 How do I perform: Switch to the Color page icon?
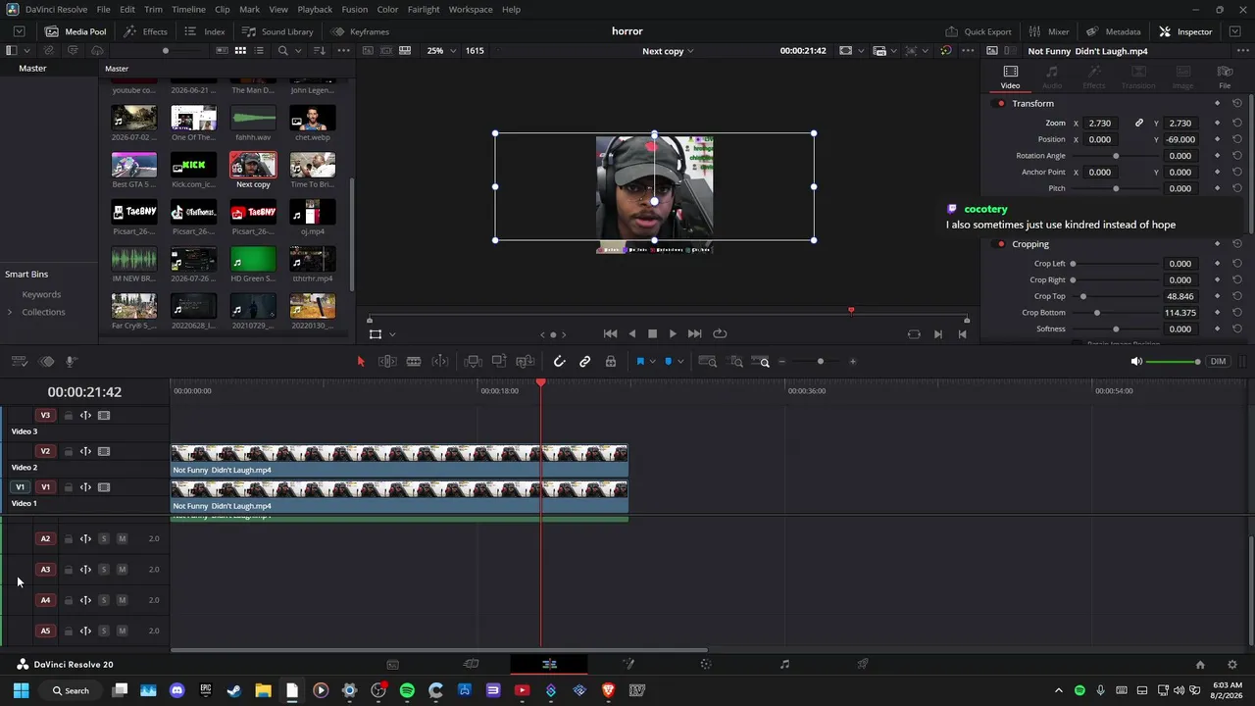pos(706,665)
